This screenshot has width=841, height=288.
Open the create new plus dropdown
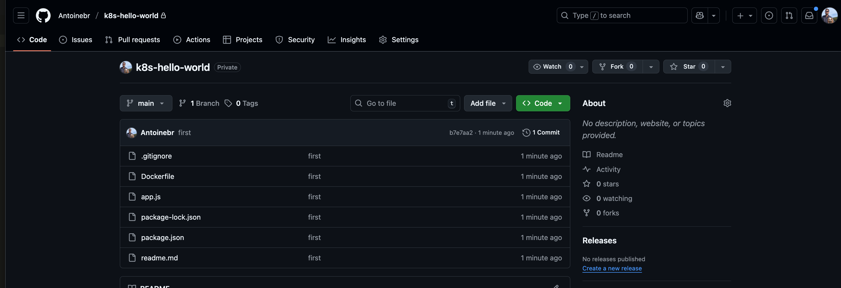tap(744, 15)
